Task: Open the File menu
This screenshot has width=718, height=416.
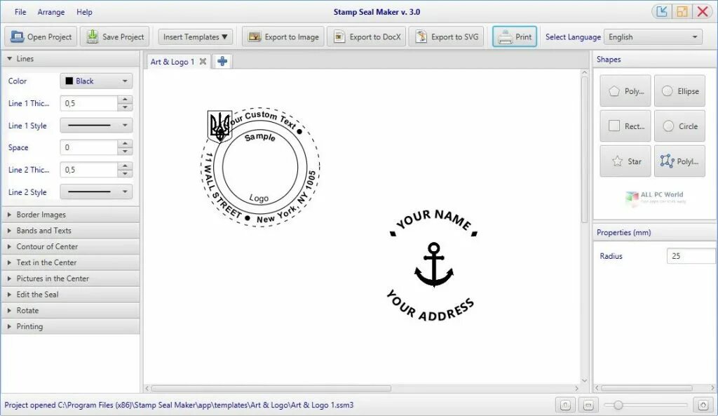Action: [20, 12]
